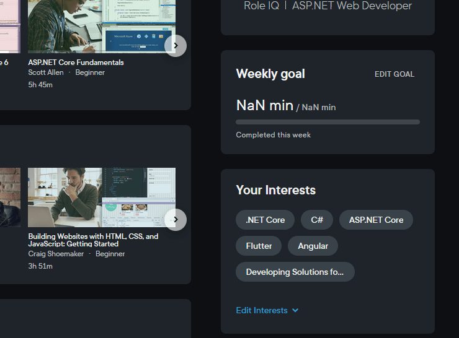This screenshot has width=459, height=338.
Task: View author Scott Allen
Action: (46, 72)
